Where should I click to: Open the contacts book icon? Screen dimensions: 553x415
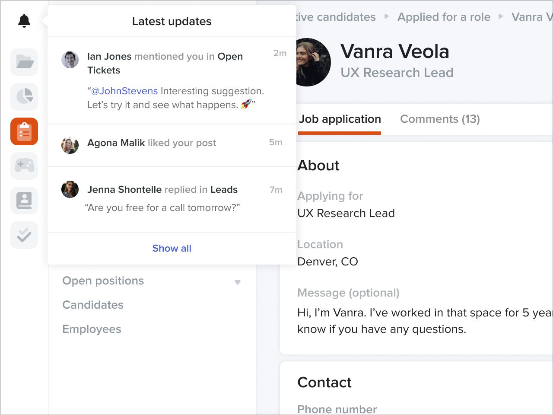click(24, 201)
